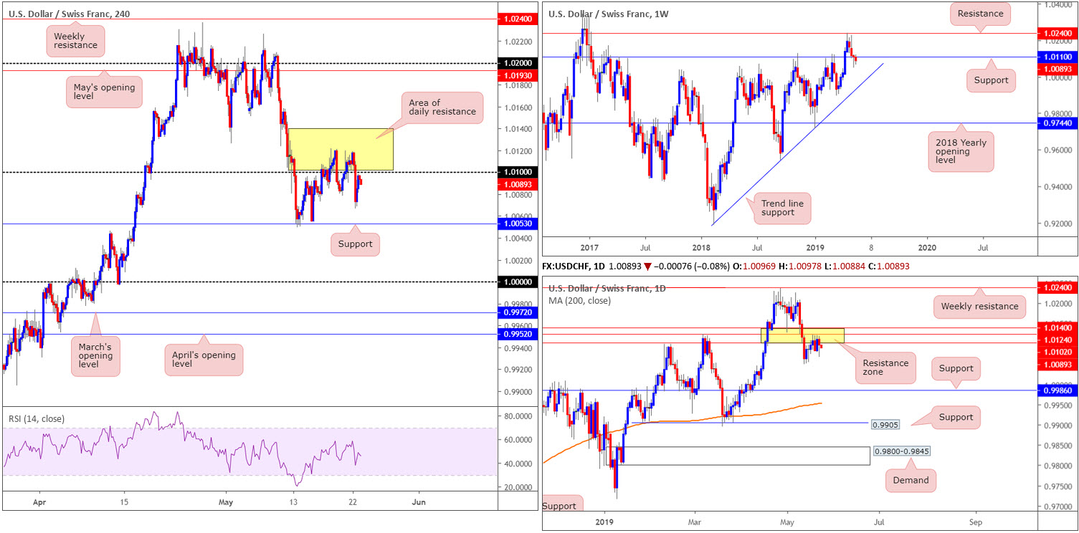Select the blue 0.99860 price label

(x=1057, y=390)
